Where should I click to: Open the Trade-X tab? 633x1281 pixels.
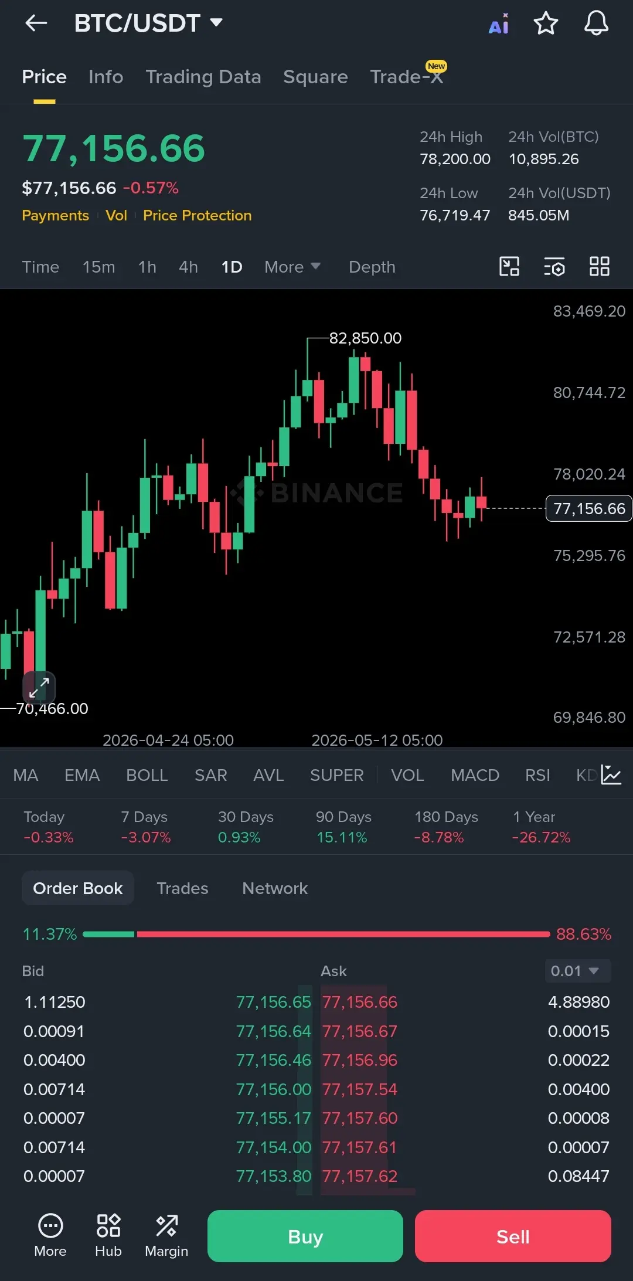click(407, 77)
